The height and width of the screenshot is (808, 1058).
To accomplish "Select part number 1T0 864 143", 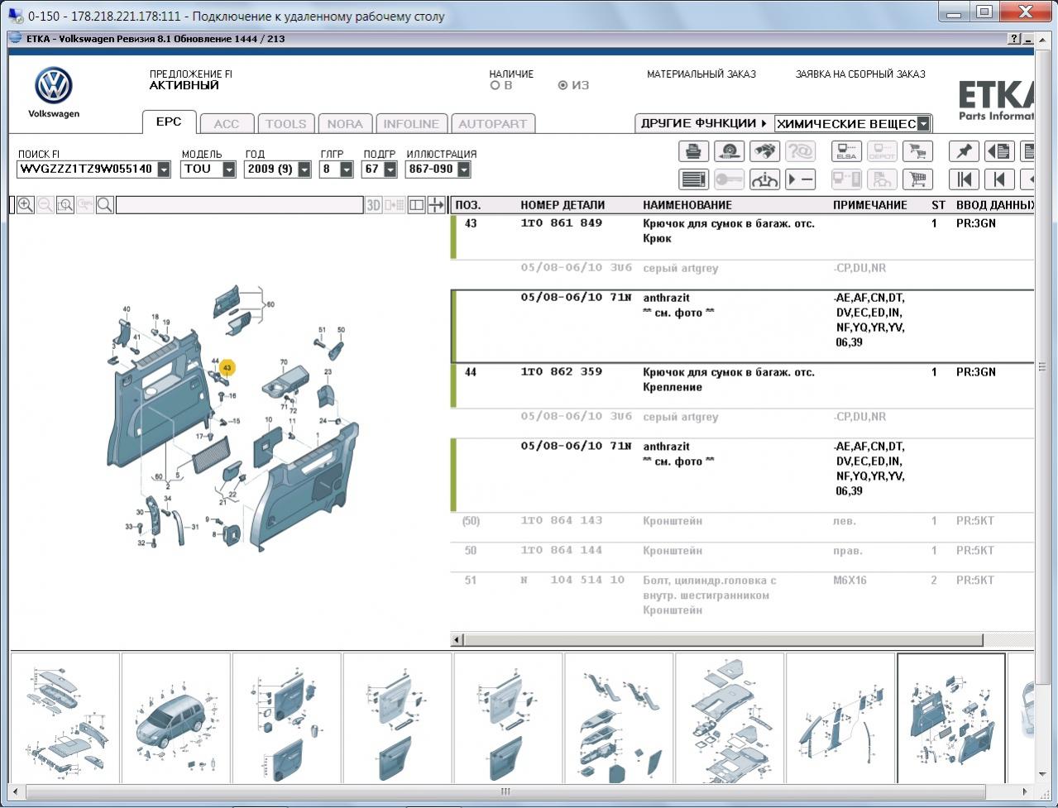I will click(x=562, y=521).
